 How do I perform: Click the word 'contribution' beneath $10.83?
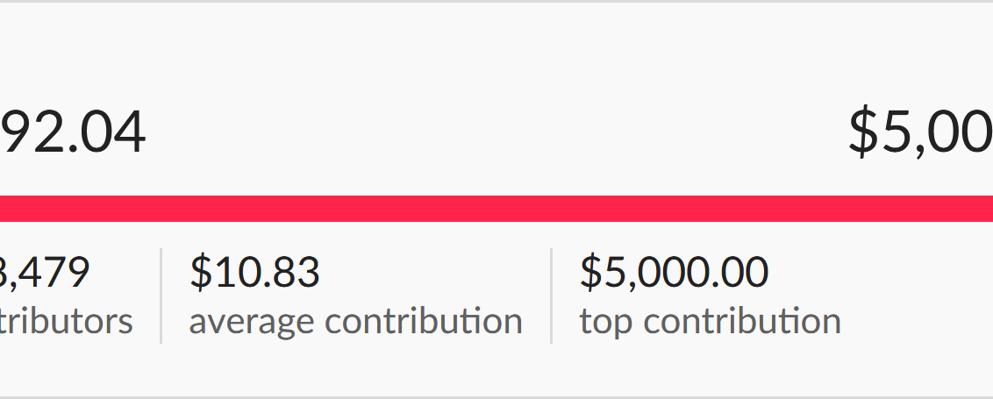pos(424,321)
